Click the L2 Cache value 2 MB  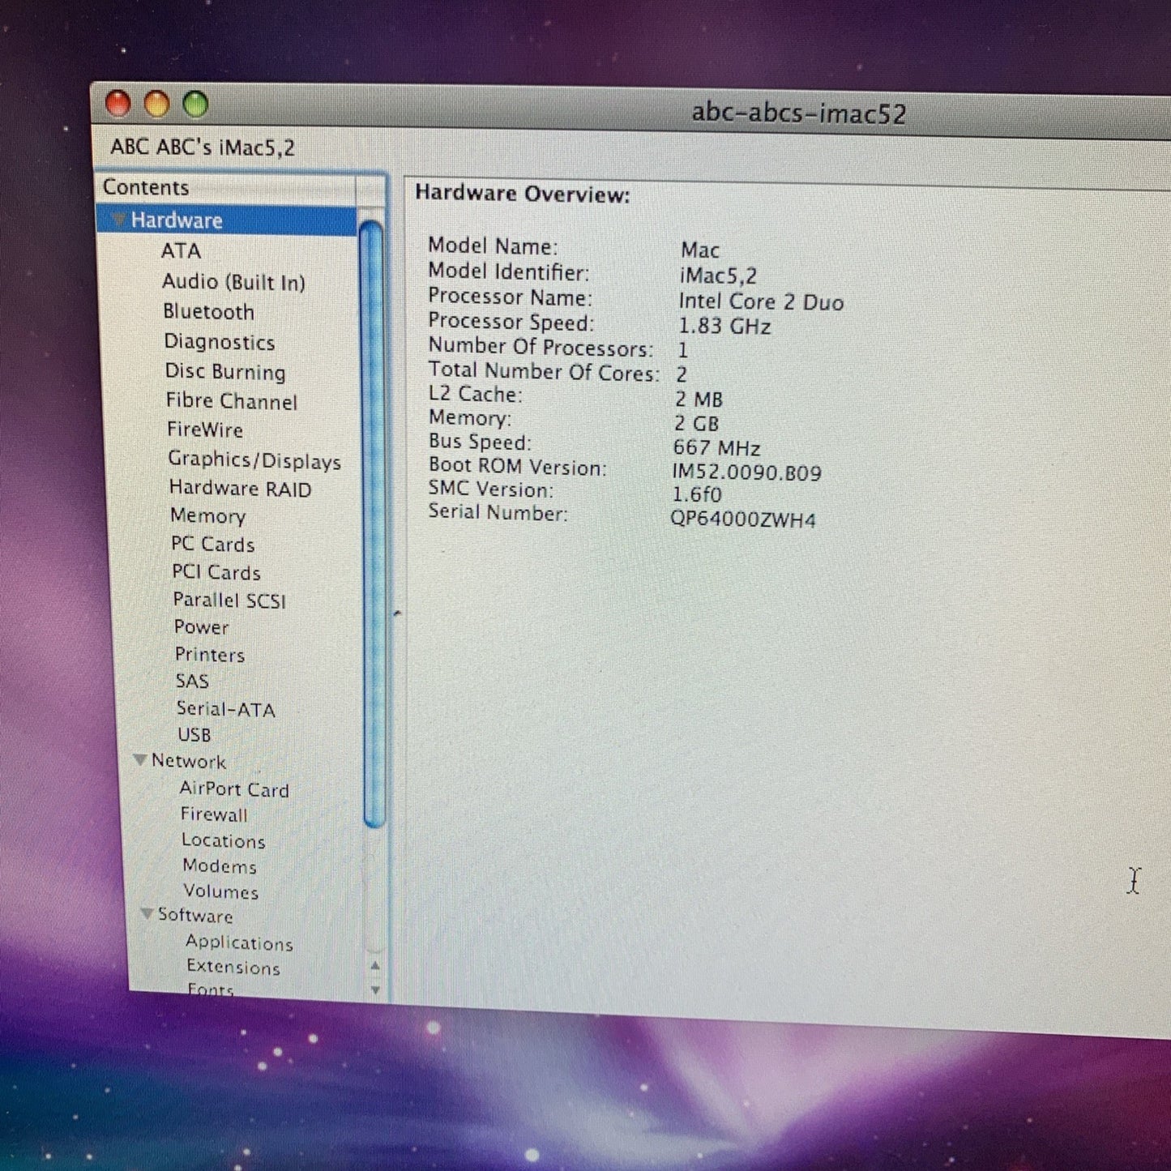coord(698,400)
